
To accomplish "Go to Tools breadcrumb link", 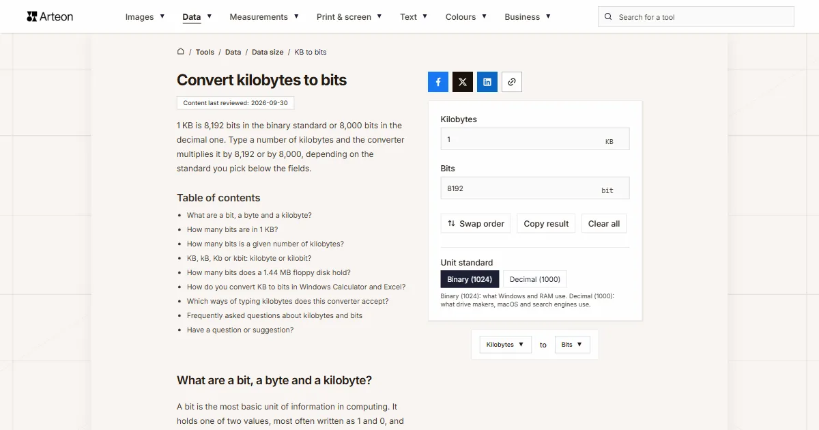I will click(205, 52).
